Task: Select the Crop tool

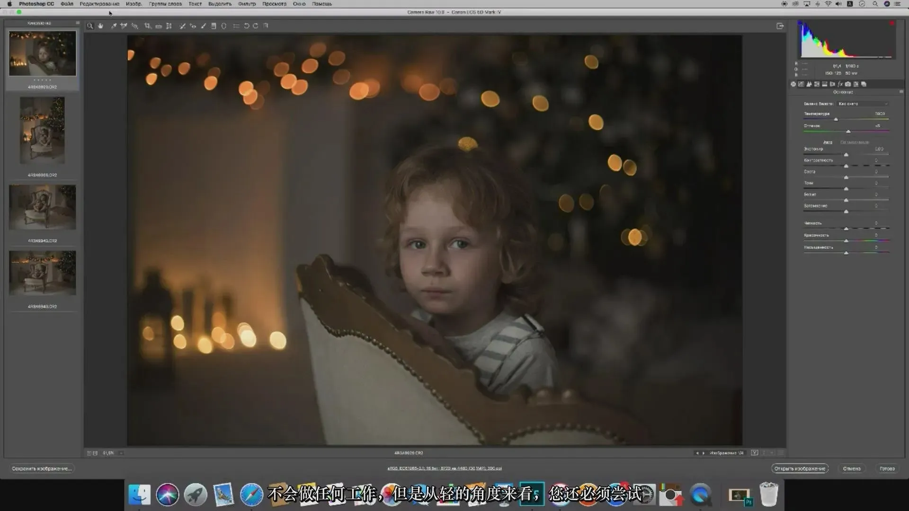Action: tap(147, 26)
